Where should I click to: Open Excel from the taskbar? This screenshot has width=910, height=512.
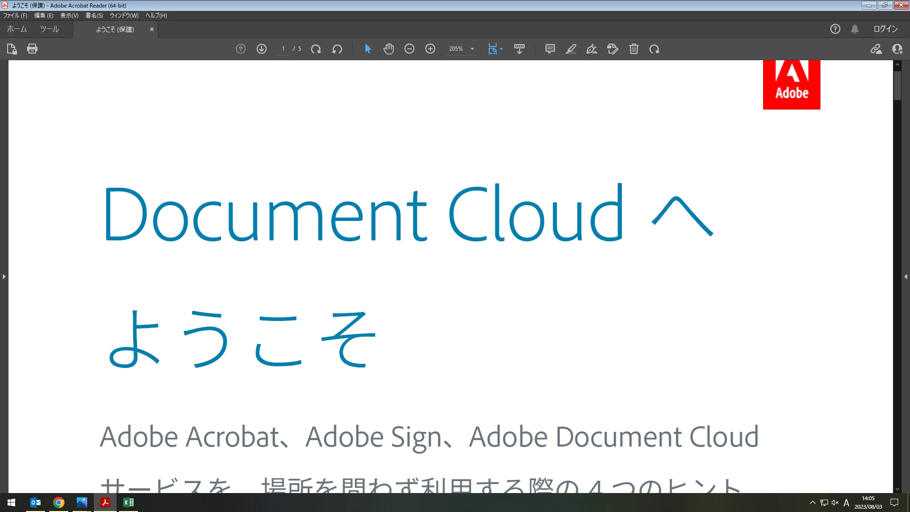pos(128,503)
